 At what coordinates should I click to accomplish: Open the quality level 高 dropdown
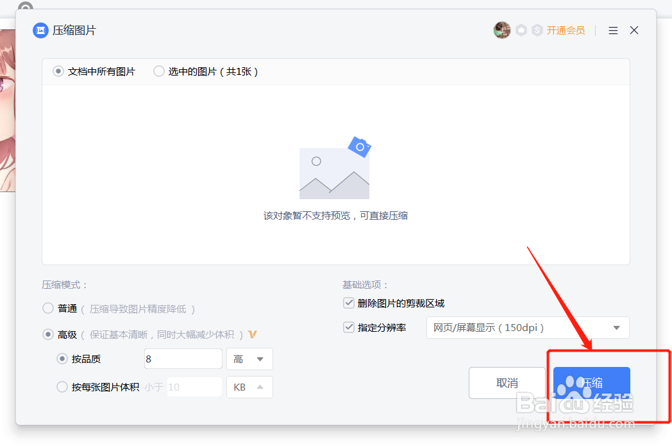(x=249, y=359)
